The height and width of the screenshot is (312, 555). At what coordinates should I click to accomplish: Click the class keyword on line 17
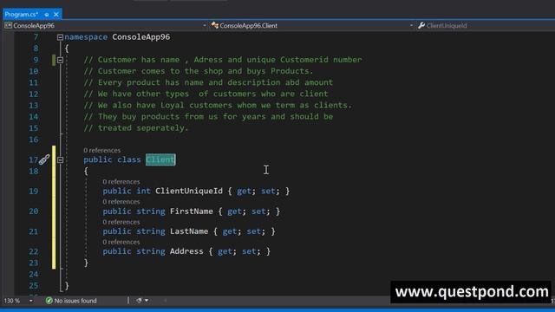[x=129, y=159]
